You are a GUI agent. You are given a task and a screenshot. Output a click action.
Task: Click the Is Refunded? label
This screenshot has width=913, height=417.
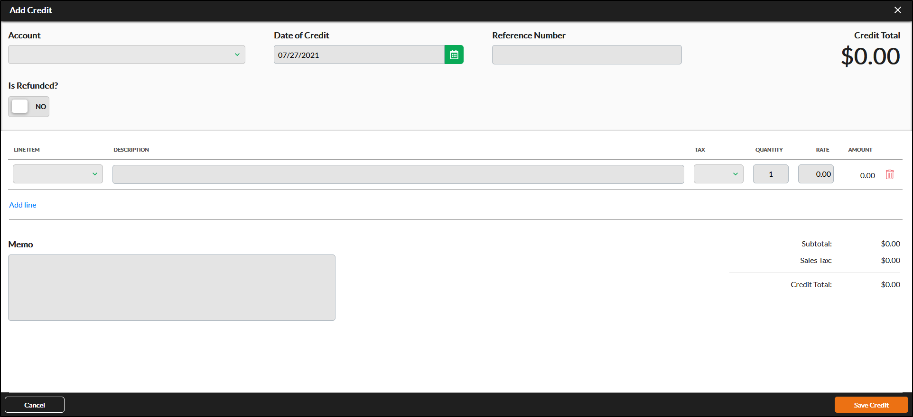coord(33,85)
